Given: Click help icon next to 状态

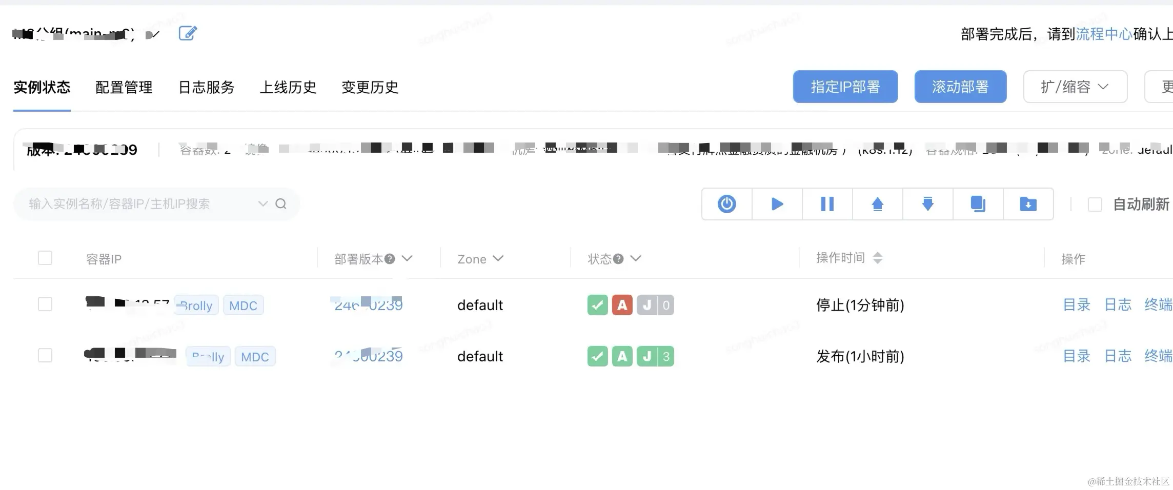Looking at the screenshot, I should point(618,259).
